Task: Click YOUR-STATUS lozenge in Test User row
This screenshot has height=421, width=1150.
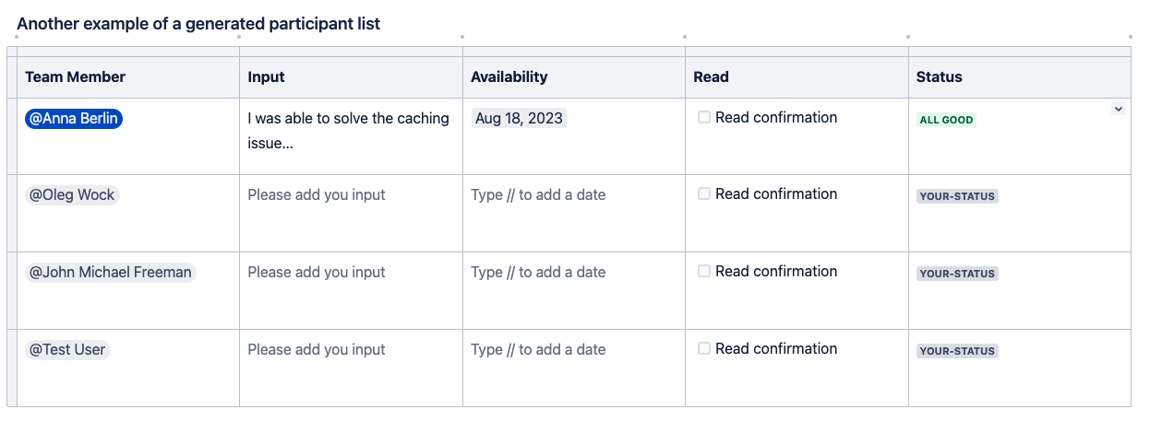Action: (957, 351)
